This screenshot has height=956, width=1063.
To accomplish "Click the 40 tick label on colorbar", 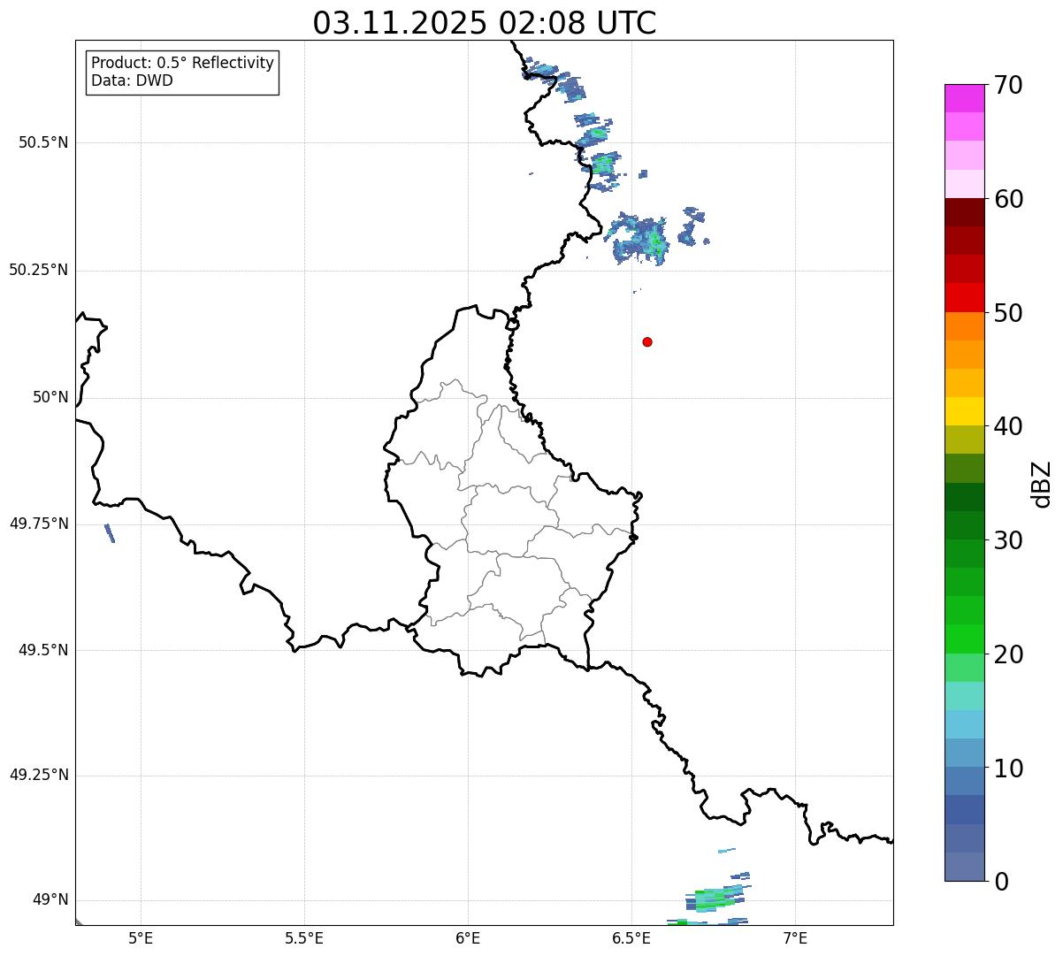I will click(1008, 426).
